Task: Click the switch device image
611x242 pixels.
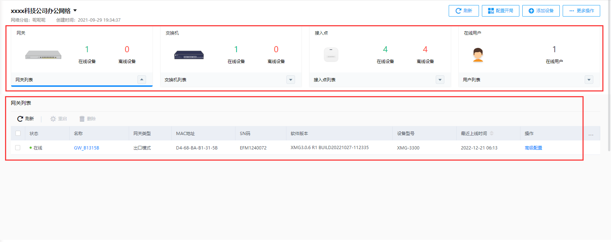Action: [189, 55]
